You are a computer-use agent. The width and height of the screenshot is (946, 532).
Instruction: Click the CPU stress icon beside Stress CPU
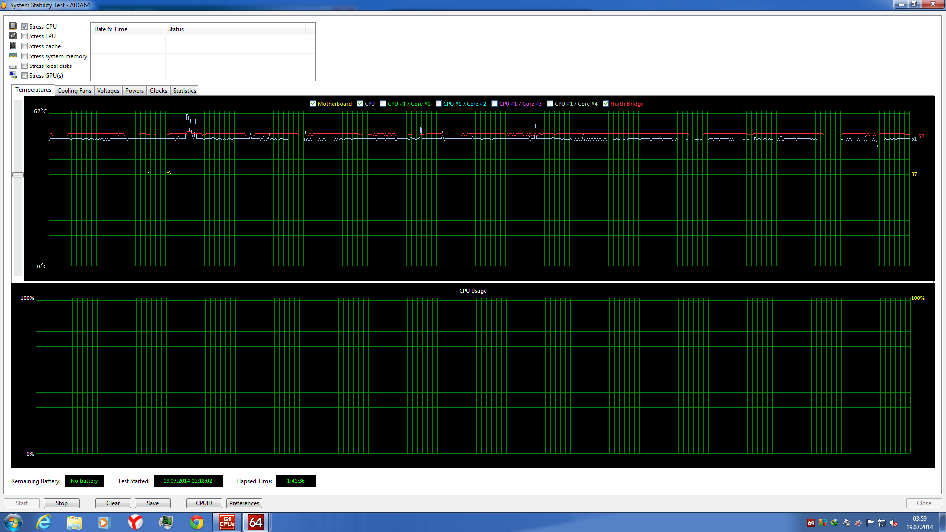(x=13, y=26)
